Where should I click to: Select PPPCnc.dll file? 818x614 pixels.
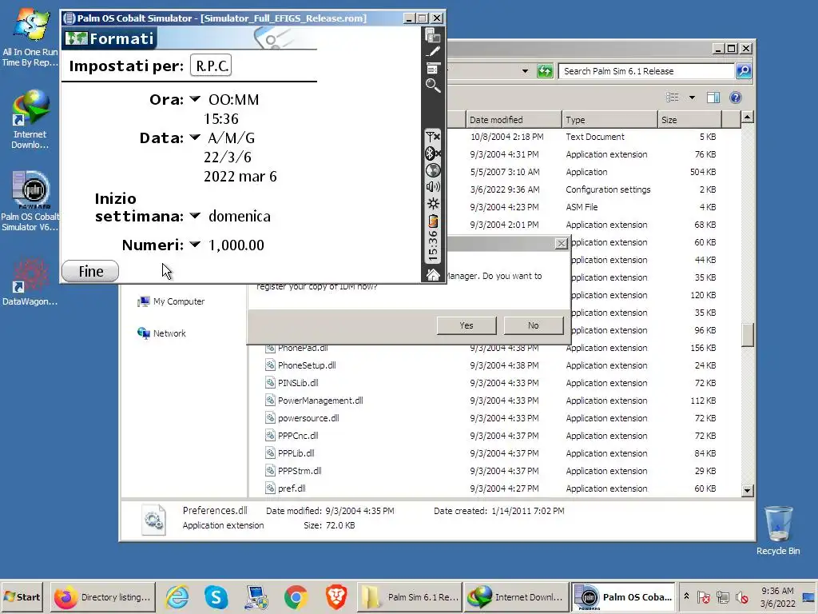tap(292, 436)
